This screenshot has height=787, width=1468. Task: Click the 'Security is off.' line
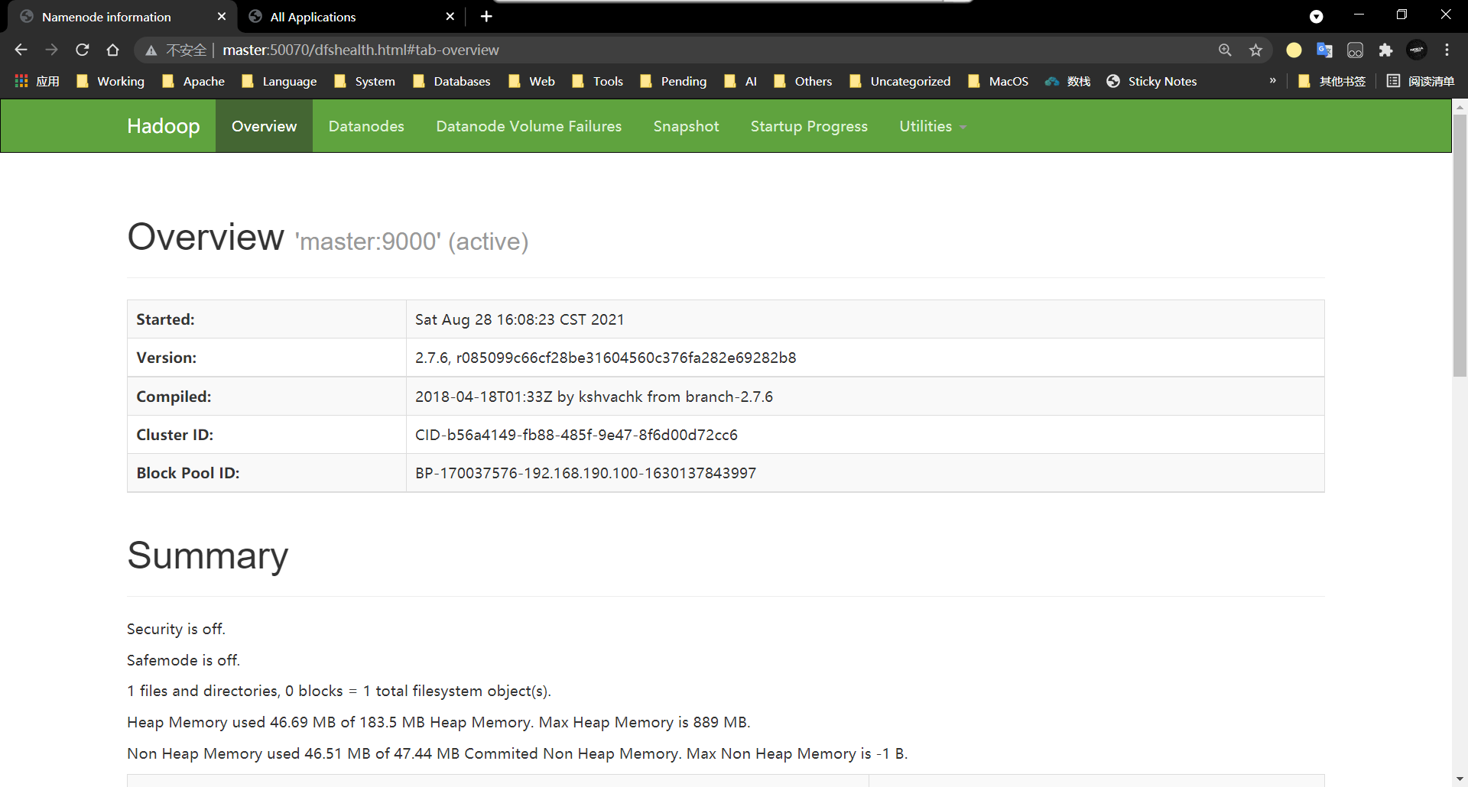176,629
